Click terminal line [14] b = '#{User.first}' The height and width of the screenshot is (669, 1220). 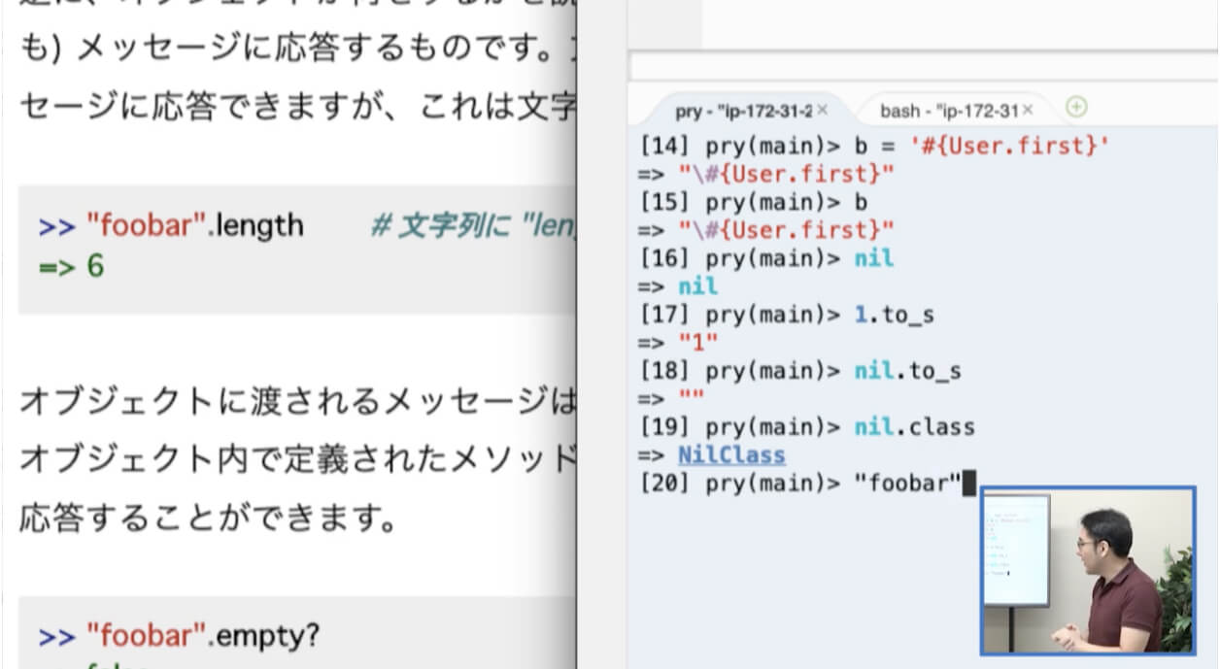tap(875, 146)
